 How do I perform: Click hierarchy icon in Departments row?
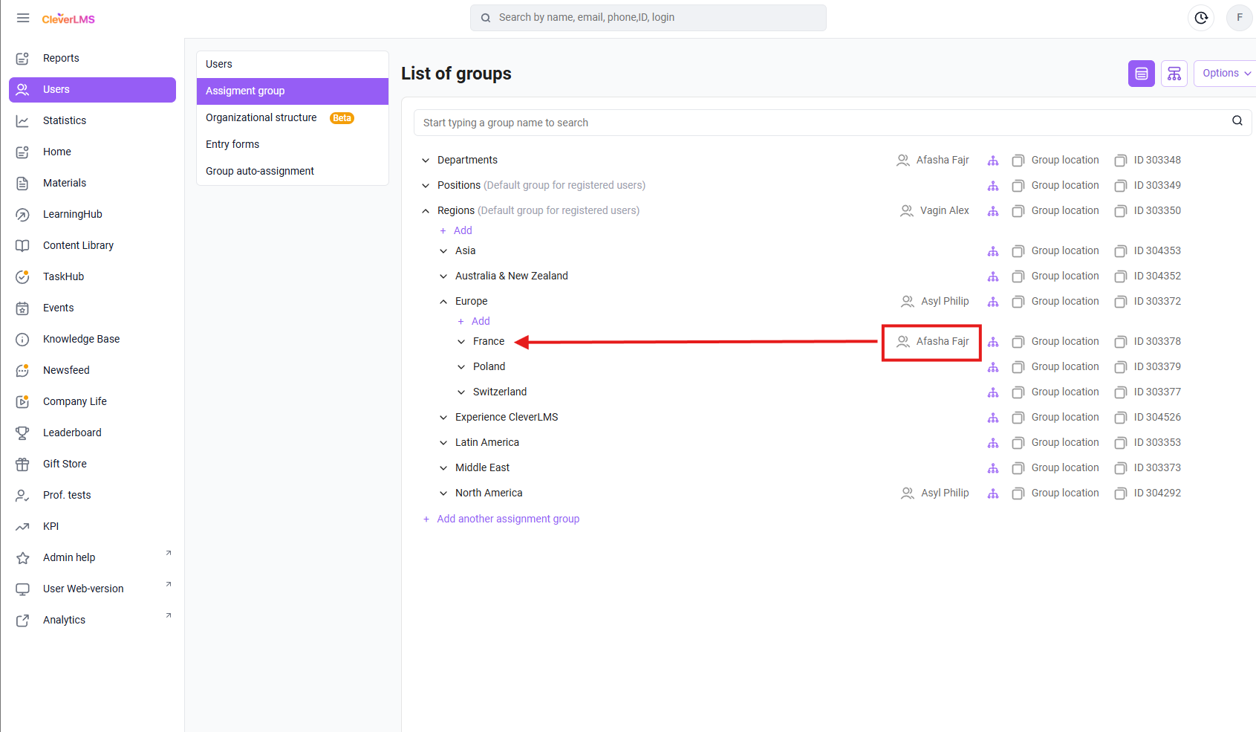993,161
